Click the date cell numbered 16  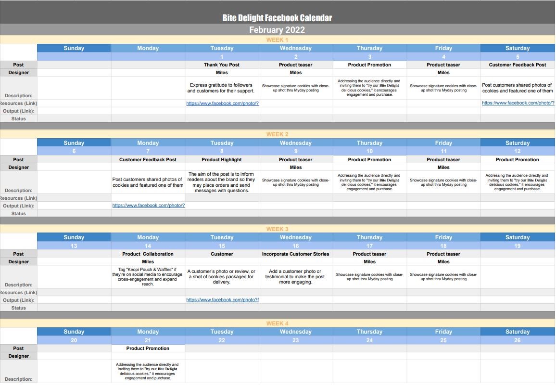point(296,246)
